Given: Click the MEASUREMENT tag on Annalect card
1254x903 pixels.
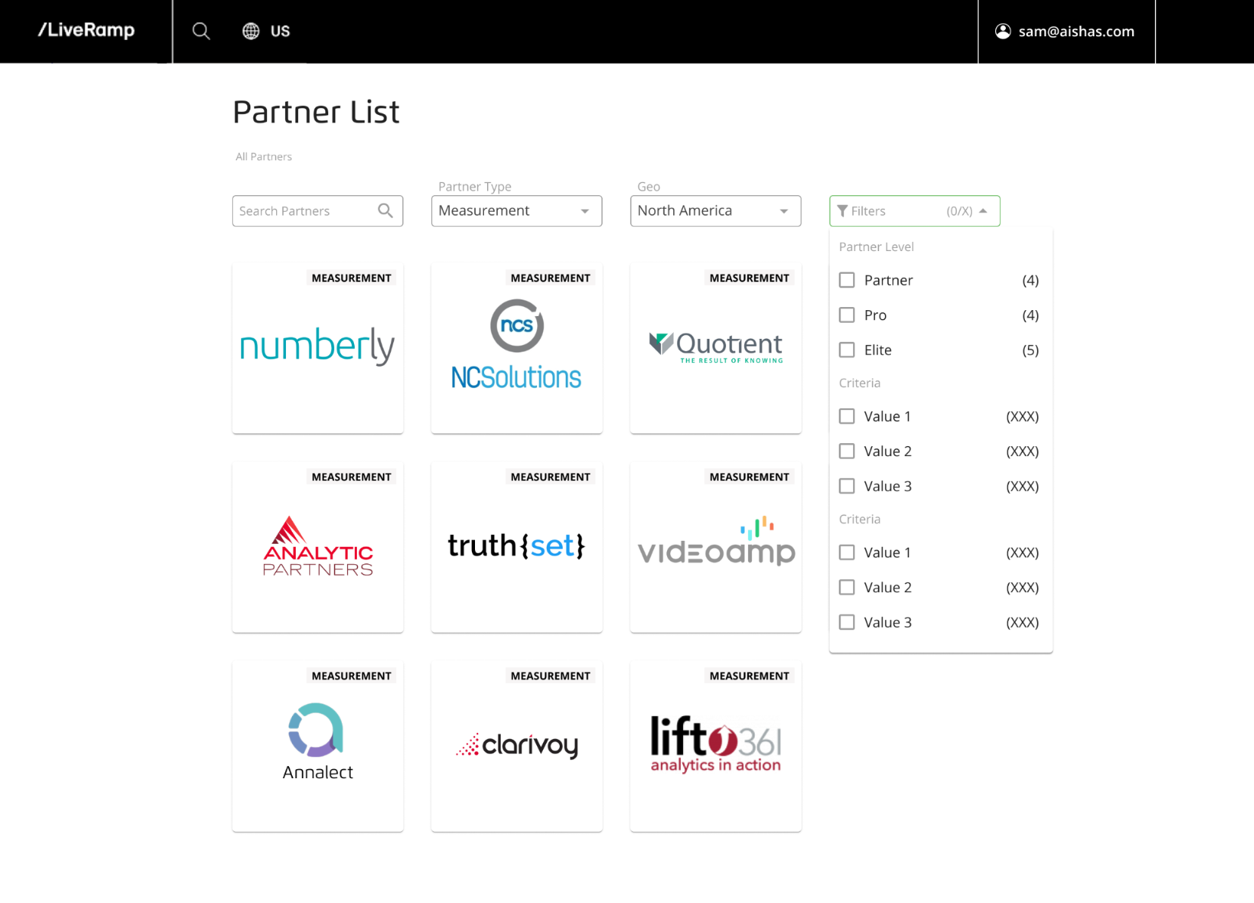Looking at the screenshot, I should coord(352,675).
